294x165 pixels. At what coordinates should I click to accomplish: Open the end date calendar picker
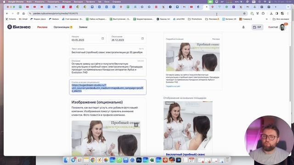142,38
